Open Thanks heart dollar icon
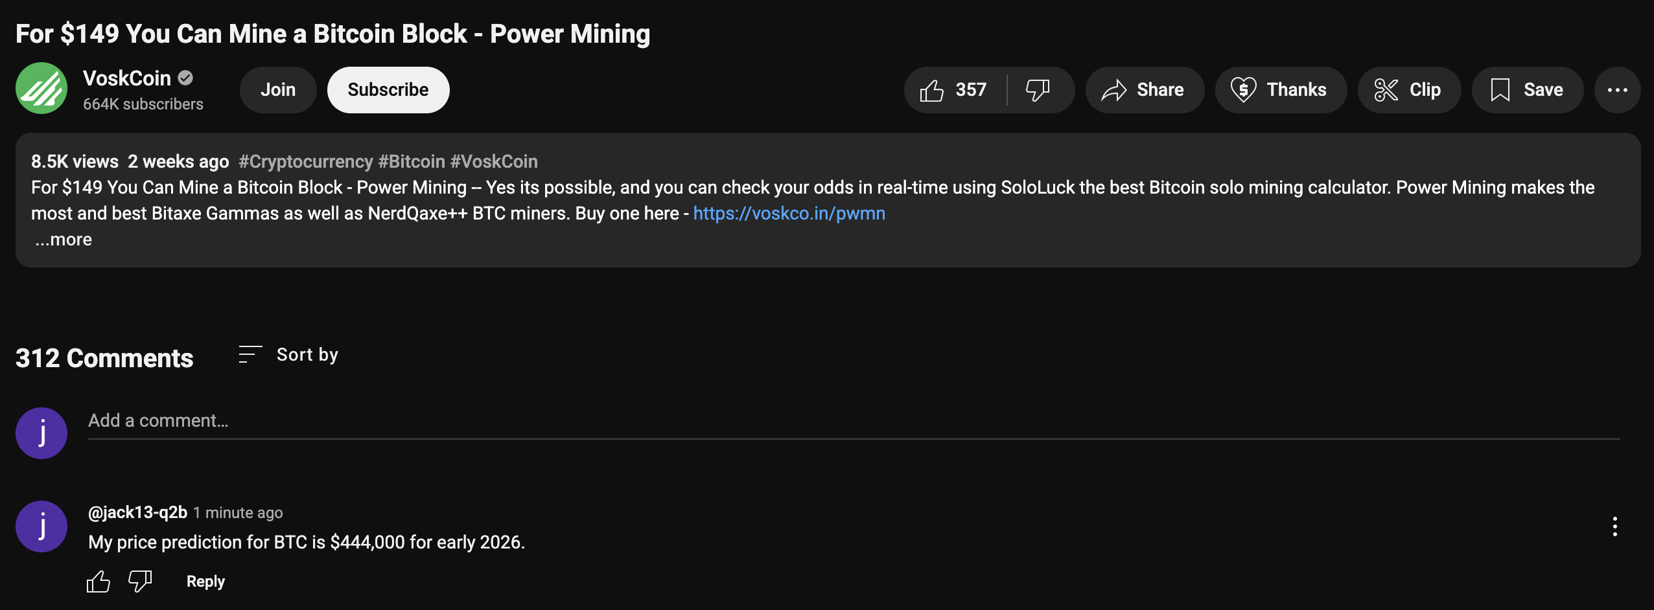Screen dimensions: 1654x610 (1244, 90)
